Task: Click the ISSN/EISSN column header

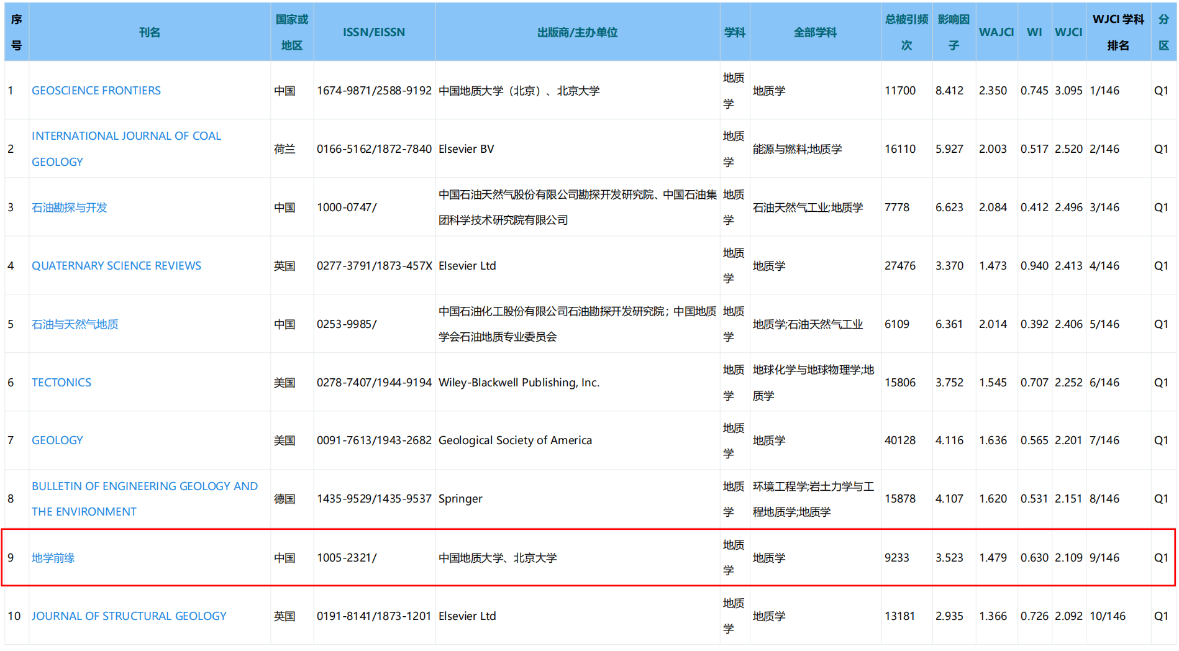Action: 373,32
